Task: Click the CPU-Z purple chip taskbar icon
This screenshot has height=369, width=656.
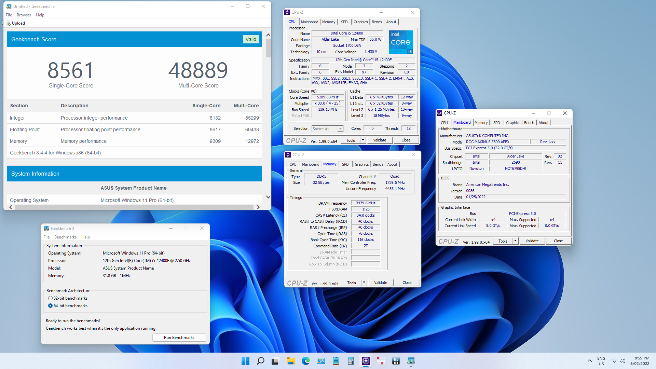Action: pos(366,361)
